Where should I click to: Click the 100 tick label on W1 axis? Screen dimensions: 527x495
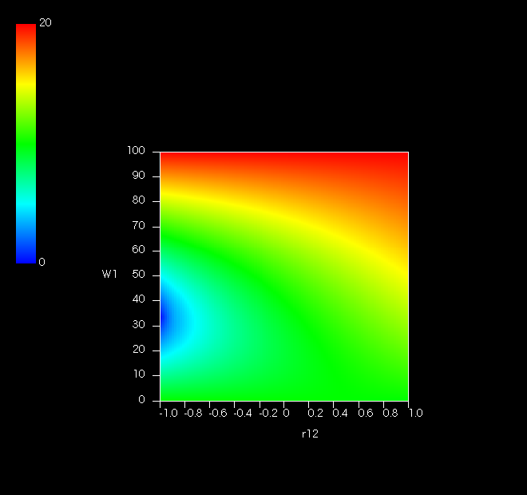click(x=136, y=151)
